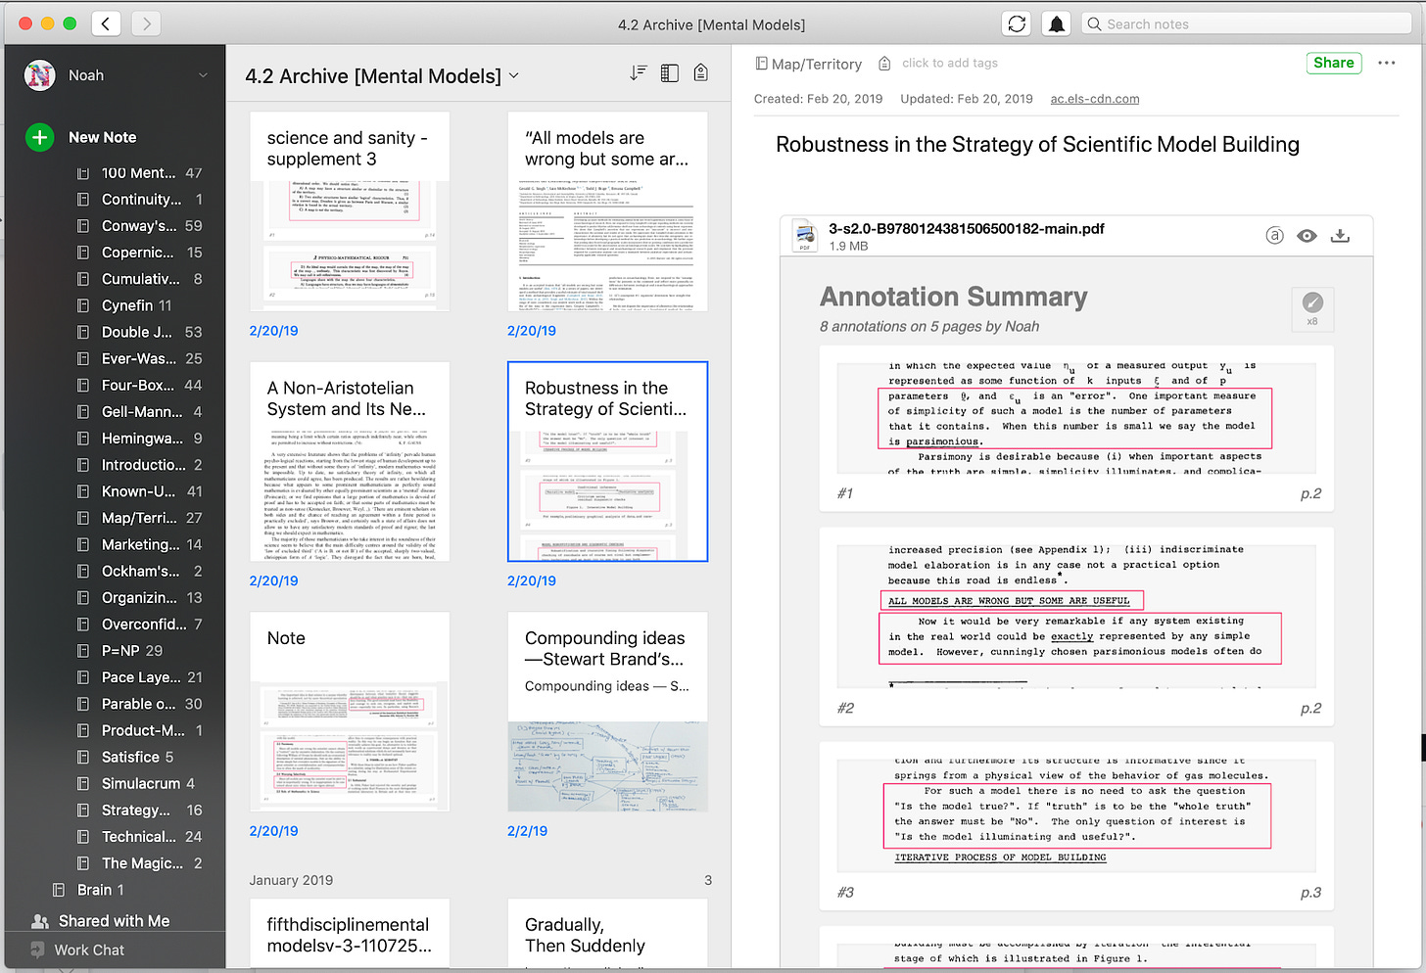Select the 'Continuity...' notebook
Screen dimensions: 1426x973
(x=140, y=200)
